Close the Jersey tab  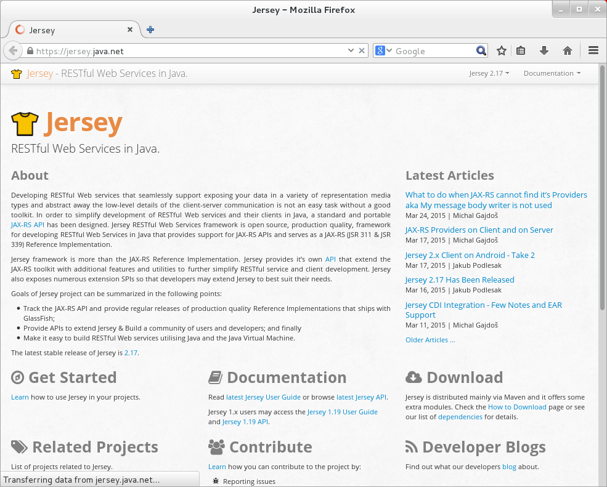point(130,30)
